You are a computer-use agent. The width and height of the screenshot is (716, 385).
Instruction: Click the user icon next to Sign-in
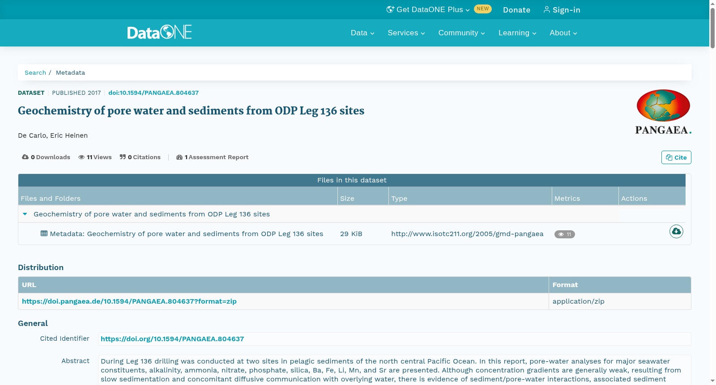coord(547,9)
